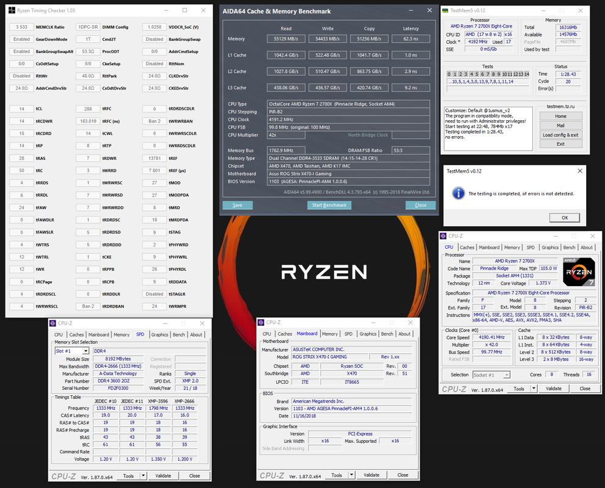Click Close button in CPU-Z Mainboard window
This screenshot has width=605, height=488.
coord(403,475)
